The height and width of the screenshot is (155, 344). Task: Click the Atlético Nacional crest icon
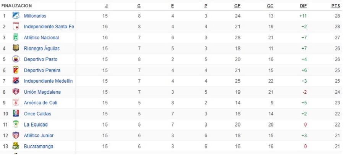(16, 37)
